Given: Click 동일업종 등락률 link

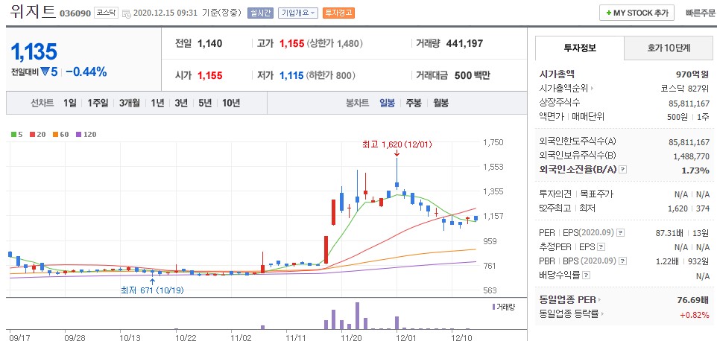Looking at the screenshot, I should (x=569, y=314).
